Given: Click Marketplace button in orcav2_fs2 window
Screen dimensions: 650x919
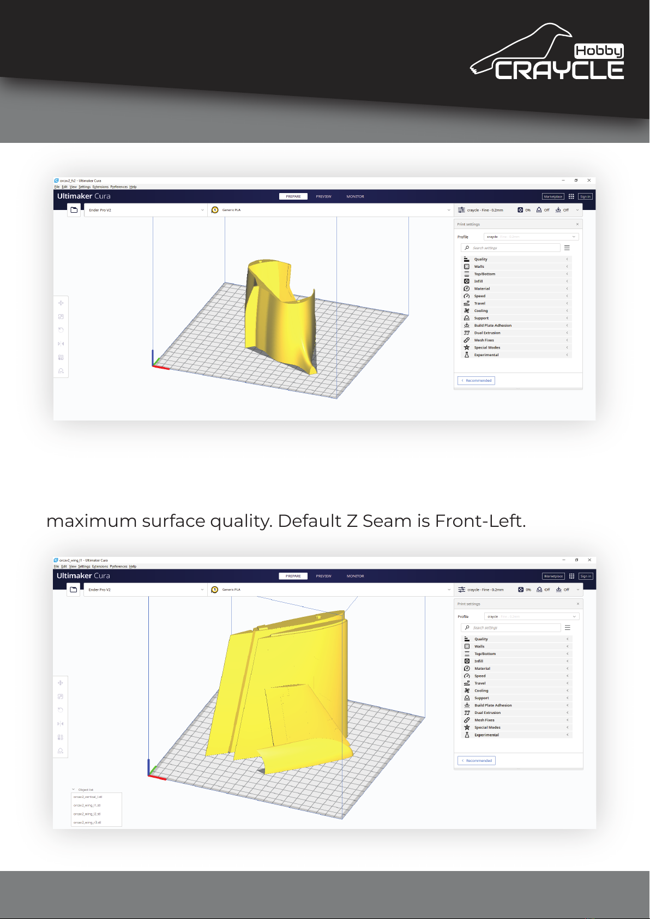Looking at the screenshot, I should 553,196.
